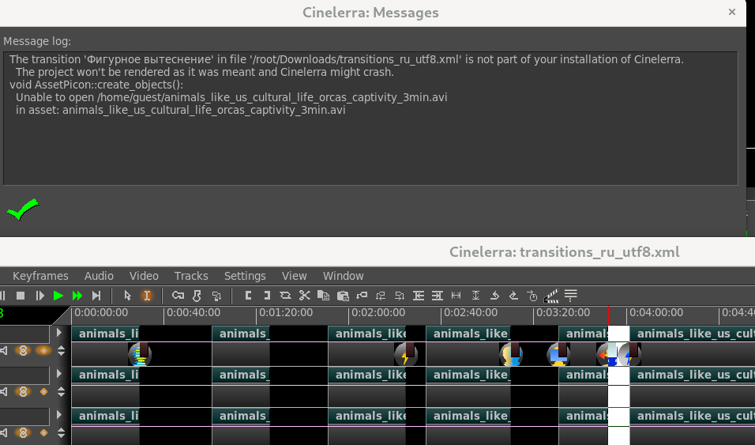755x445 pixels.
Task: Click the Undo curved arrow icon
Action: pos(494,296)
